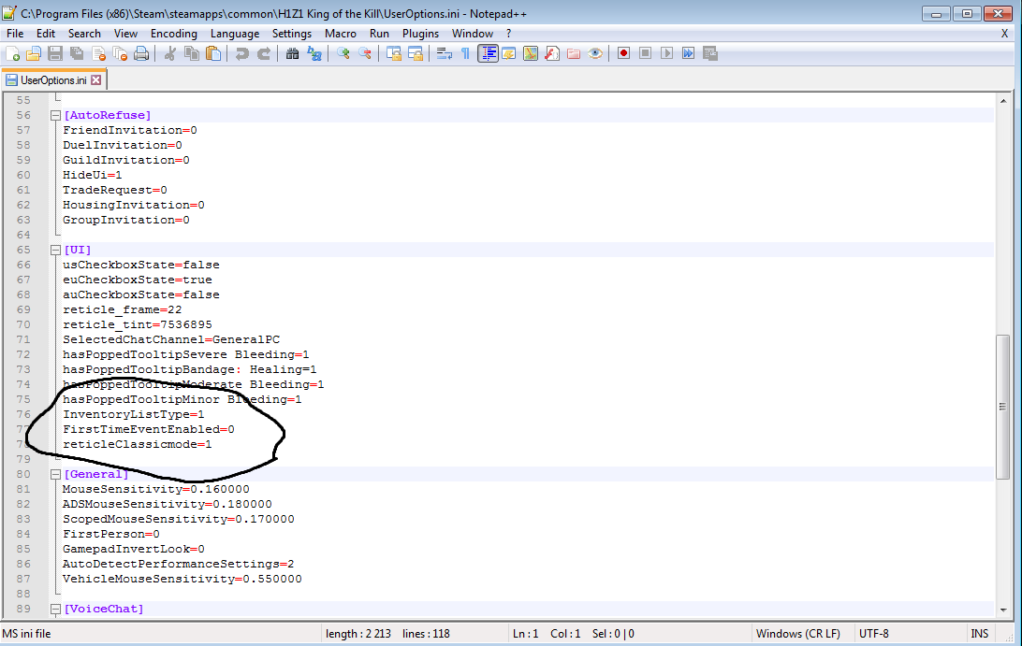1022x646 pixels.
Task: Open the Search menu
Action: 84,34
